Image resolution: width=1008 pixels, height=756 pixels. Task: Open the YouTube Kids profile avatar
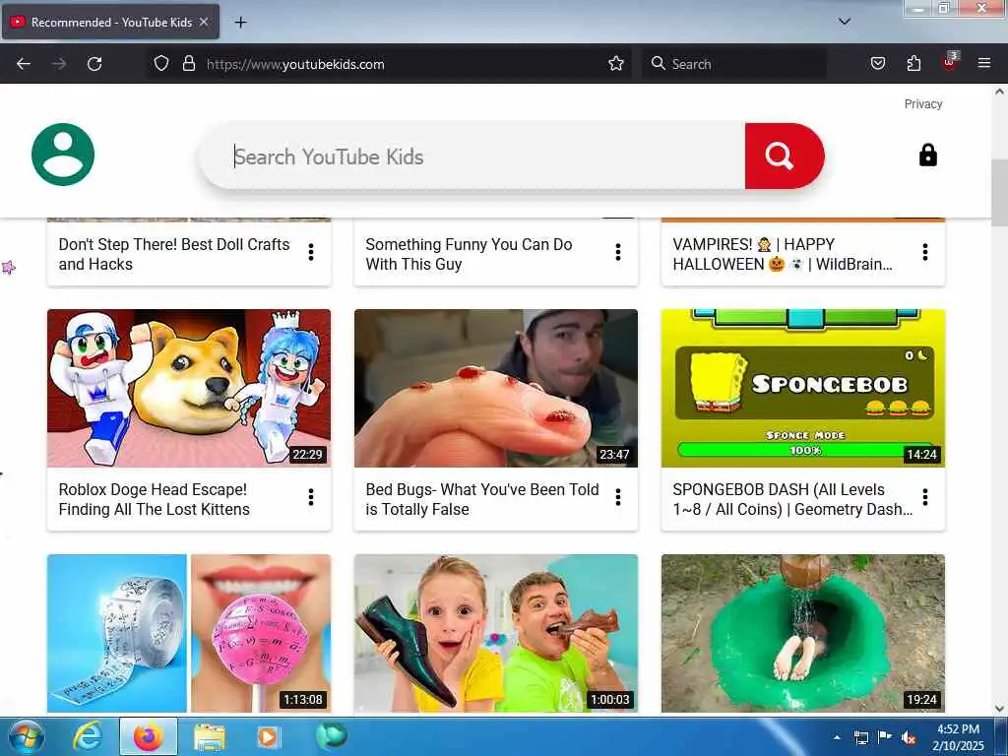[63, 155]
